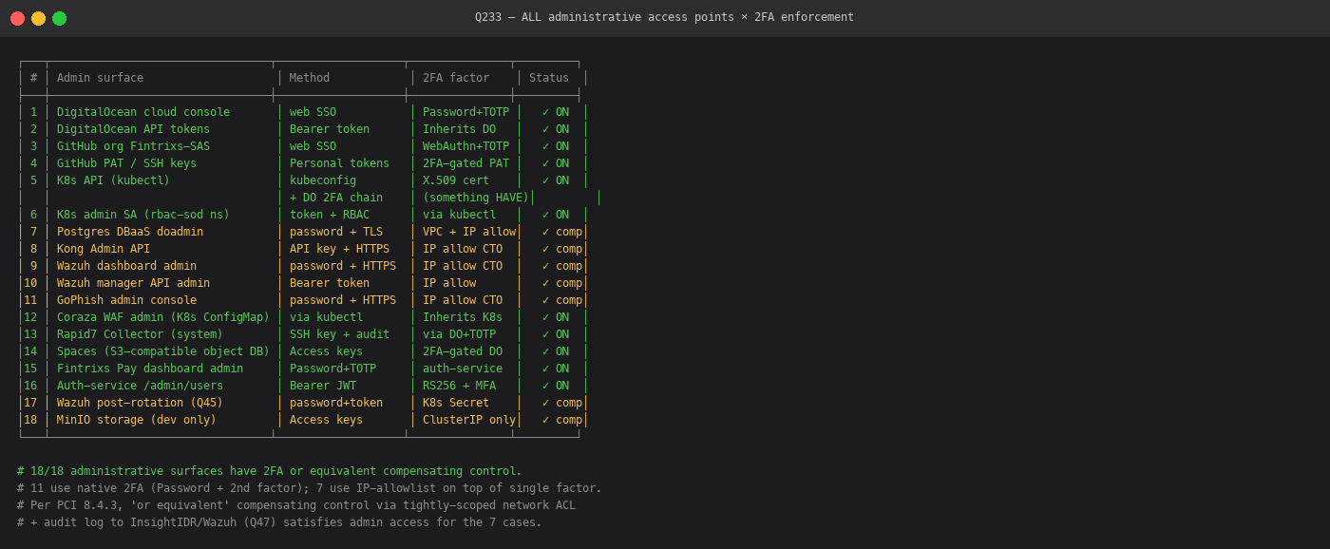Click 'Inherits K8s' factor cell

tap(463, 317)
